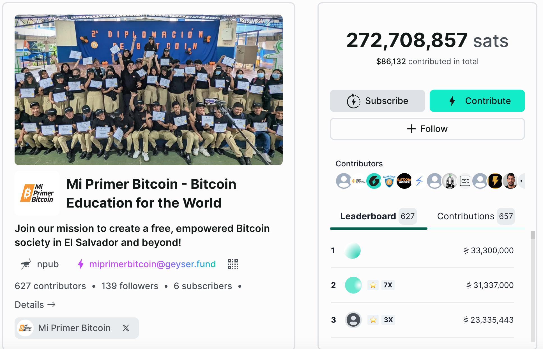This screenshot has height=349, width=543.
Task: Click the yellow lightning bolt contributor avatar
Action: [x=495, y=181]
